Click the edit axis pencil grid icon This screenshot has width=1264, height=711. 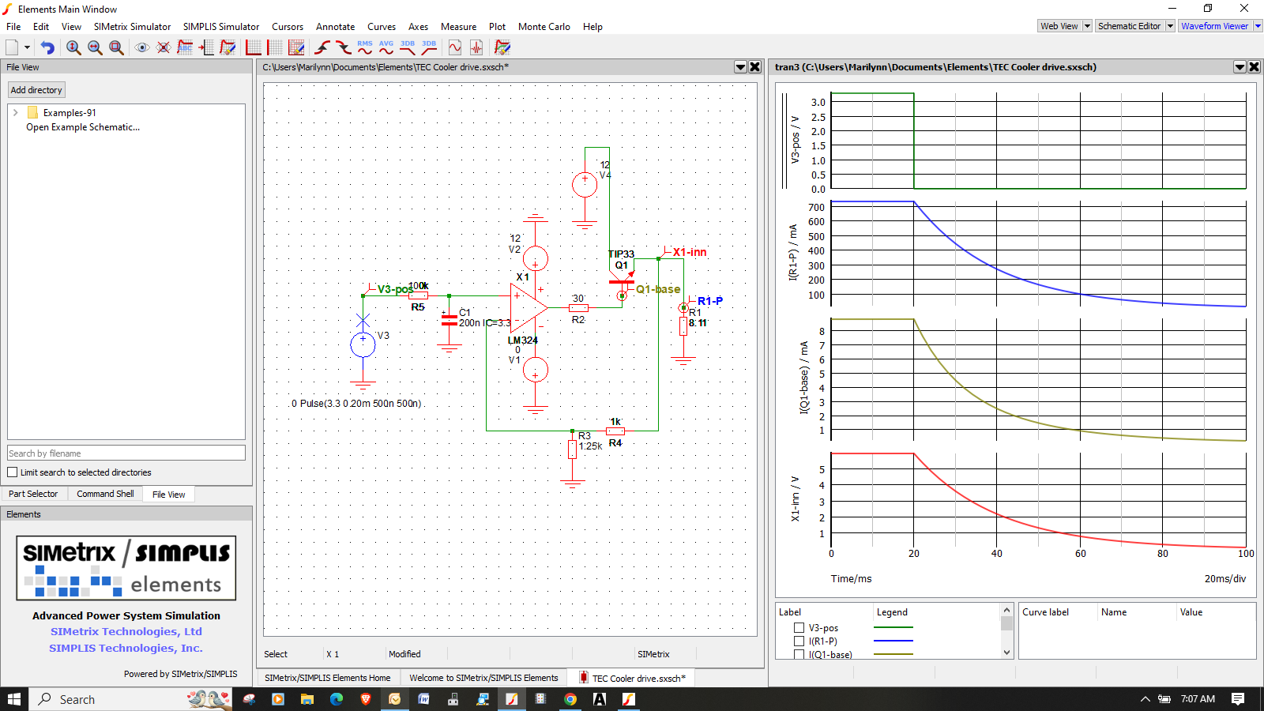[296, 47]
